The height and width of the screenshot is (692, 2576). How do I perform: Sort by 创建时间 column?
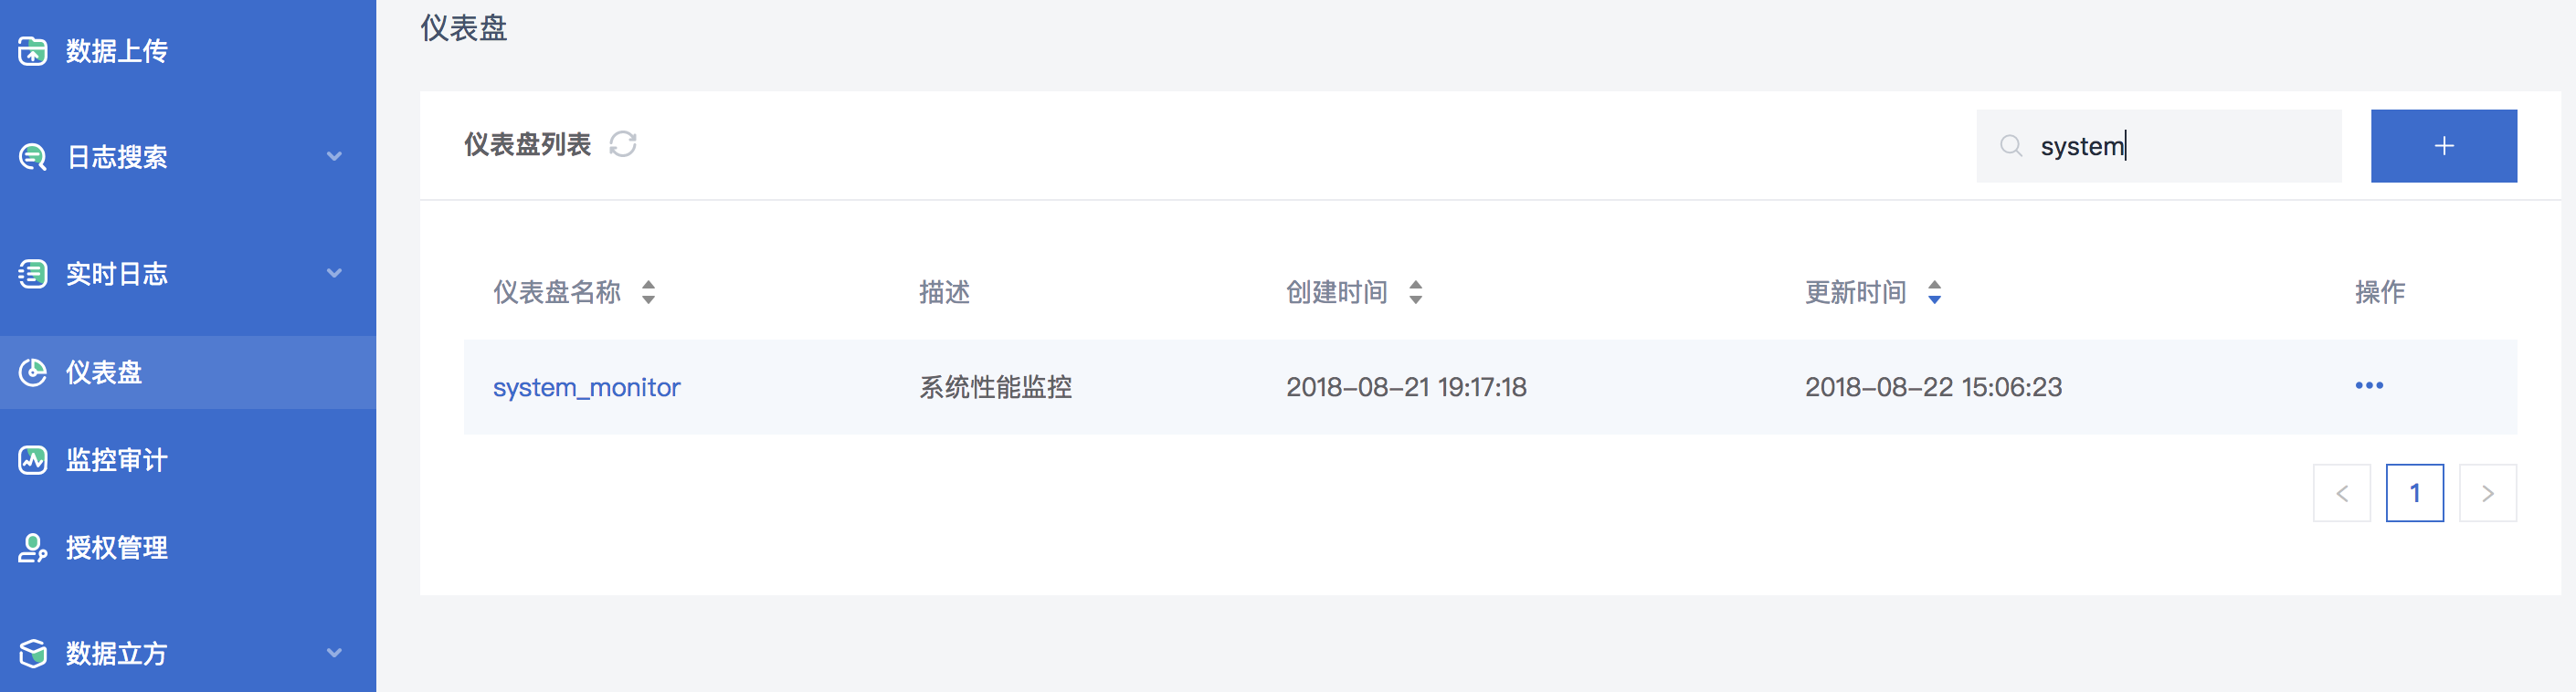1416,292
